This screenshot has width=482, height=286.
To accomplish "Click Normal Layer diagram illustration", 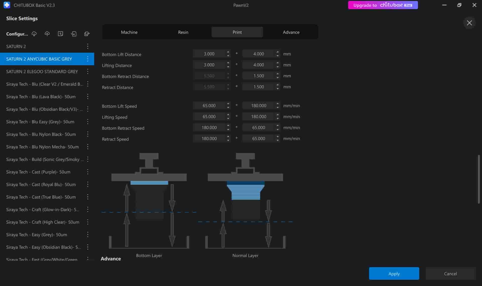I will 245,201.
